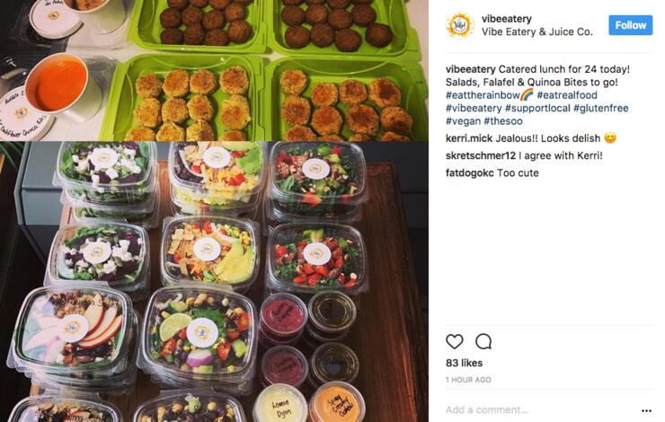Open the vibeeatery username in header
The height and width of the screenshot is (422, 665).
pos(506,19)
